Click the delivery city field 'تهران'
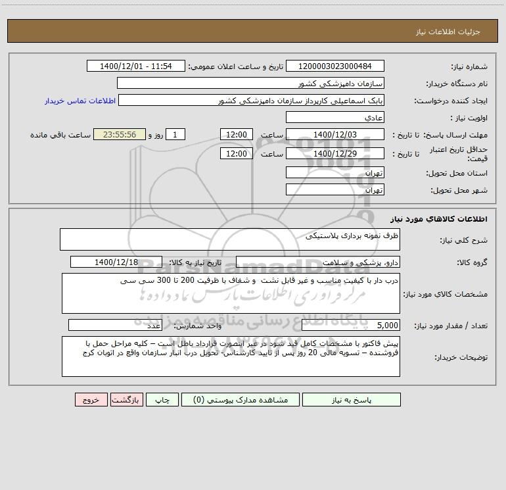This screenshot has width=506, height=490. (x=335, y=189)
